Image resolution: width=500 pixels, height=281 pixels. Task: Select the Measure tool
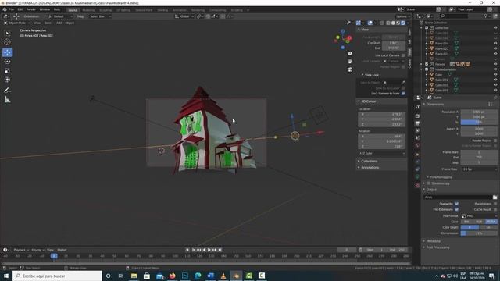[x=7, y=100]
